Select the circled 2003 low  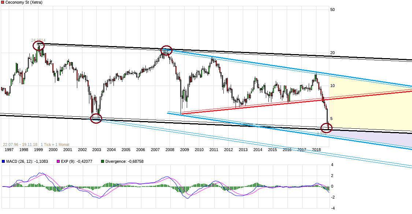click(96, 118)
